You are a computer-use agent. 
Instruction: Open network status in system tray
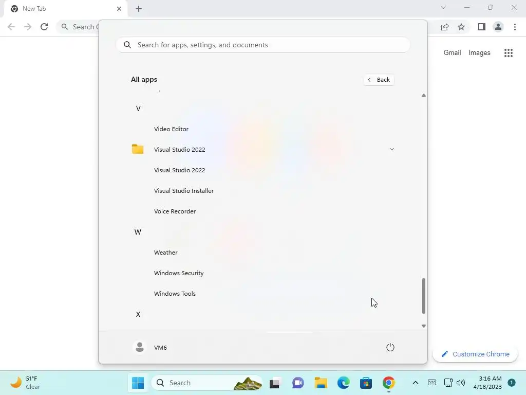click(448, 383)
